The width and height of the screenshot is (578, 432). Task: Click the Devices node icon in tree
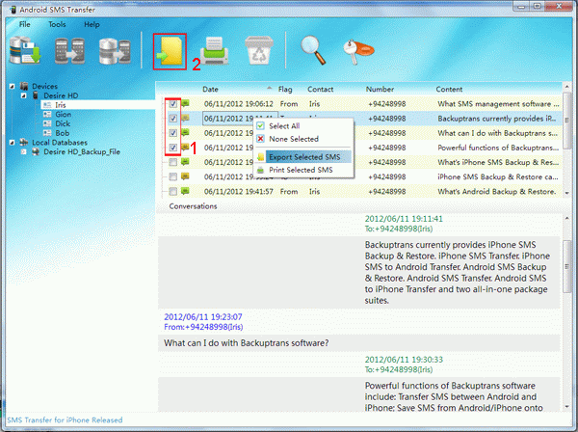click(x=24, y=87)
